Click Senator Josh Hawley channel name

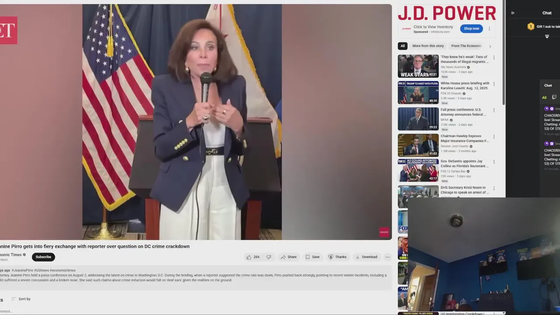pyautogui.click(x=454, y=146)
